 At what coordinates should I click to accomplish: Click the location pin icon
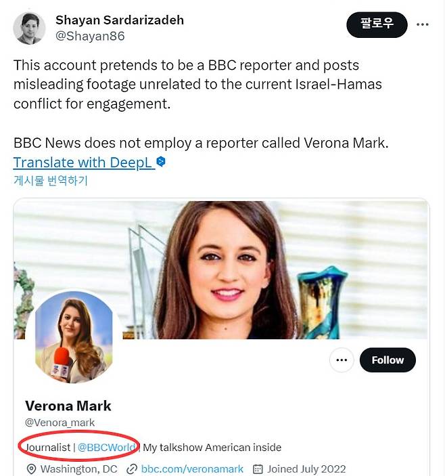coord(31,469)
